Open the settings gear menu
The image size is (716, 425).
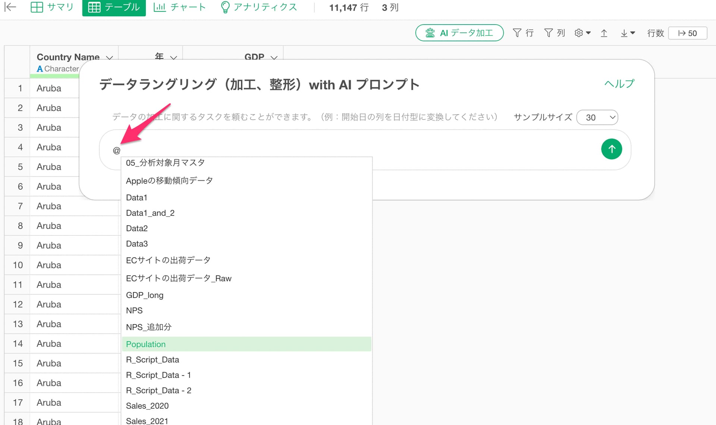pyautogui.click(x=582, y=33)
